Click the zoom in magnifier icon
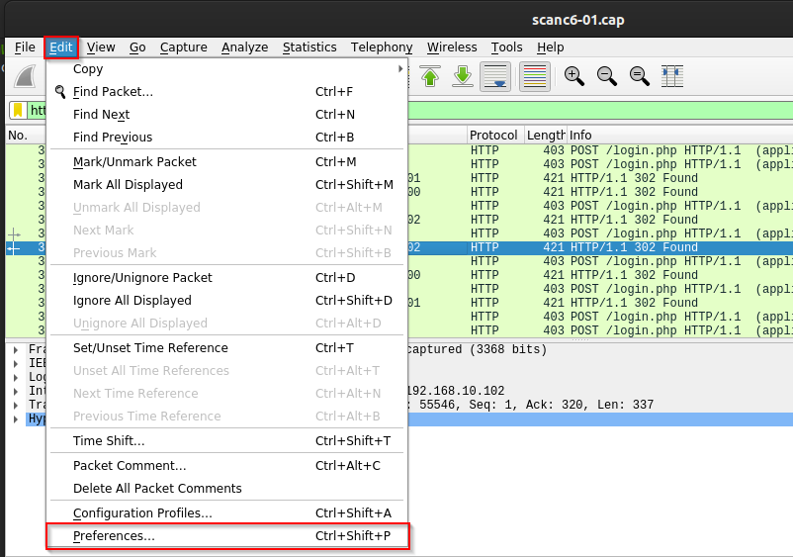The height and width of the screenshot is (557, 793). click(x=573, y=76)
